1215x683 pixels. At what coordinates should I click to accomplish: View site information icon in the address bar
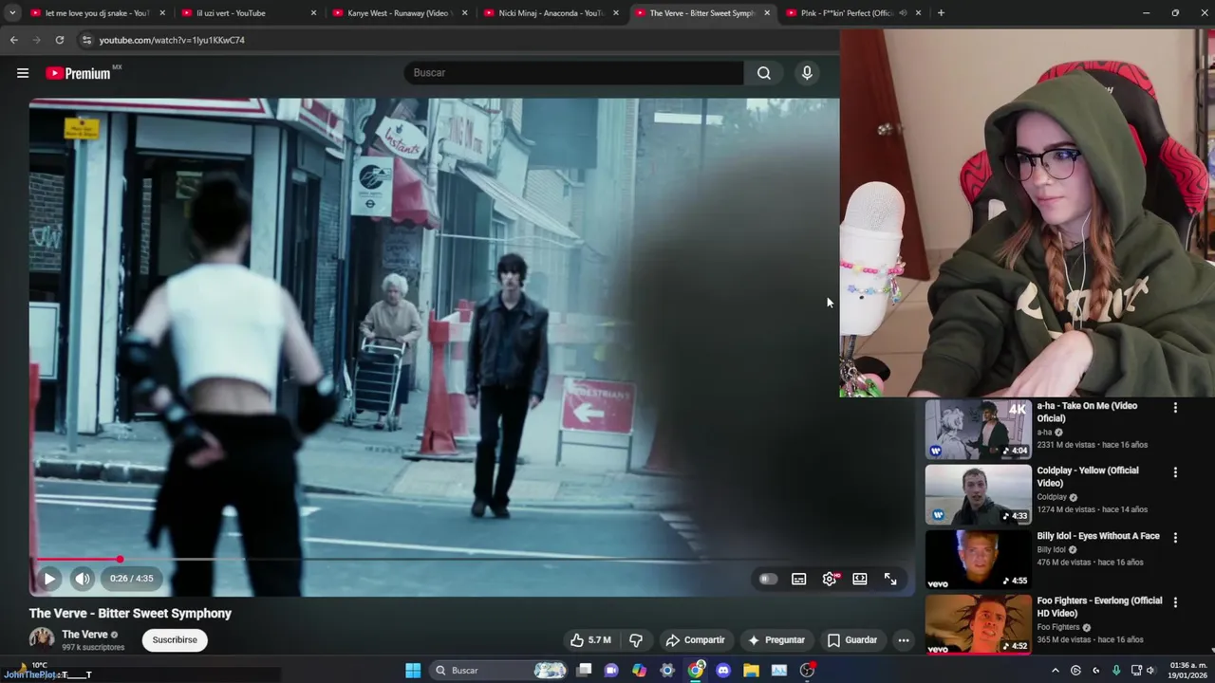pos(86,40)
